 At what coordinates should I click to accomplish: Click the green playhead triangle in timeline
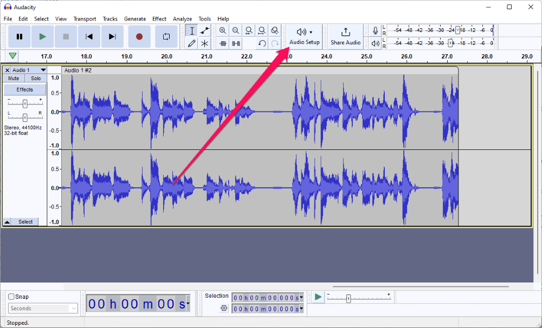point(13,56)
